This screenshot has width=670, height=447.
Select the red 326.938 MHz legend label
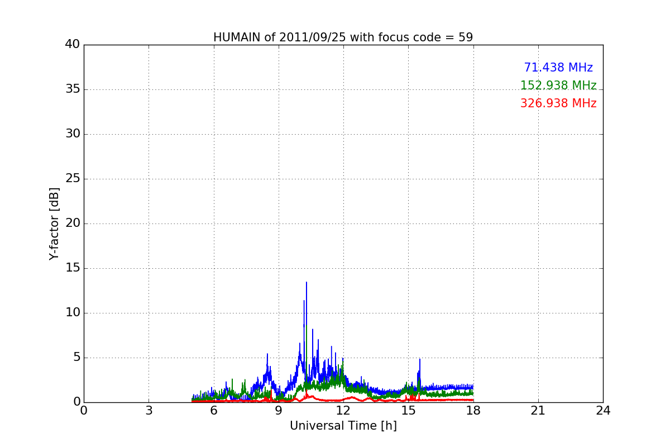[558, 103]
